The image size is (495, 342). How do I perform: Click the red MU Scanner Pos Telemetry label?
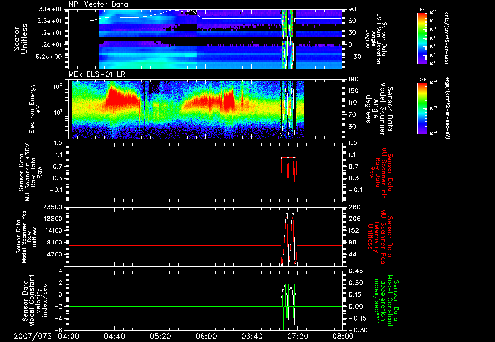click(380, 237)
